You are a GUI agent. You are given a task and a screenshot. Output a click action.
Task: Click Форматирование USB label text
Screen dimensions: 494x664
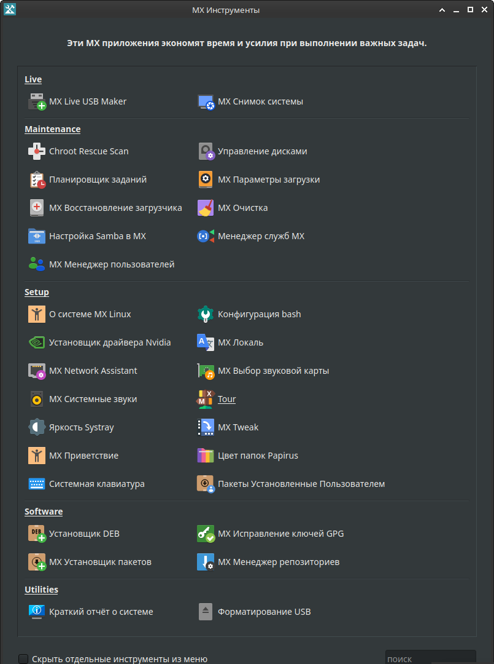tap(264, 612)
